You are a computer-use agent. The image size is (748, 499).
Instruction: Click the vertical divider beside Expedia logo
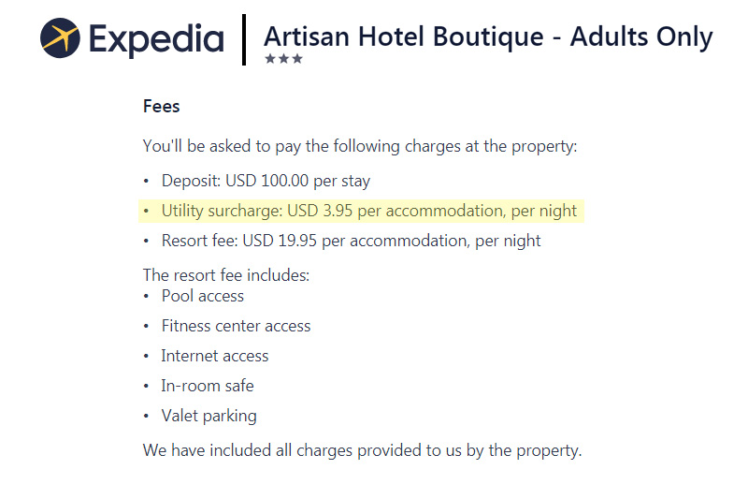[x=244, y=39]
